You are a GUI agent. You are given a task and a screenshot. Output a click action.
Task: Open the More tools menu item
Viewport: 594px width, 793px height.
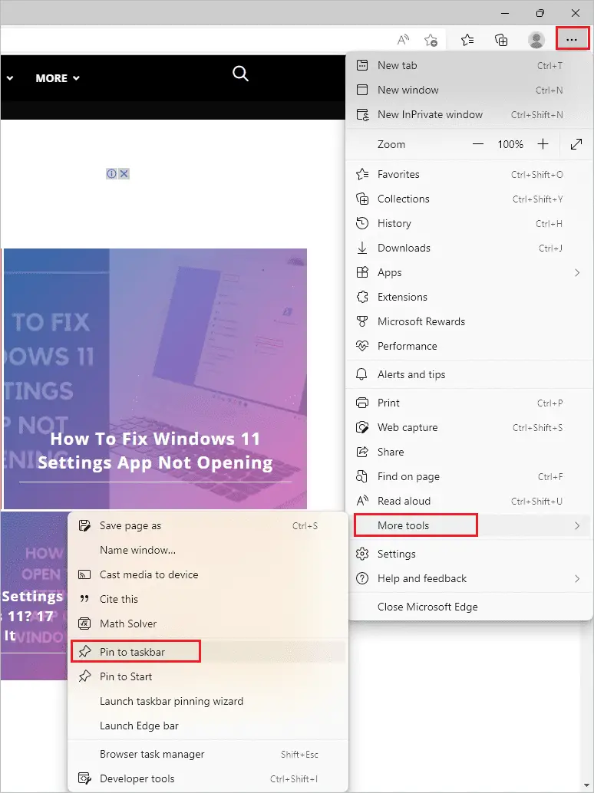coord(468,525)
